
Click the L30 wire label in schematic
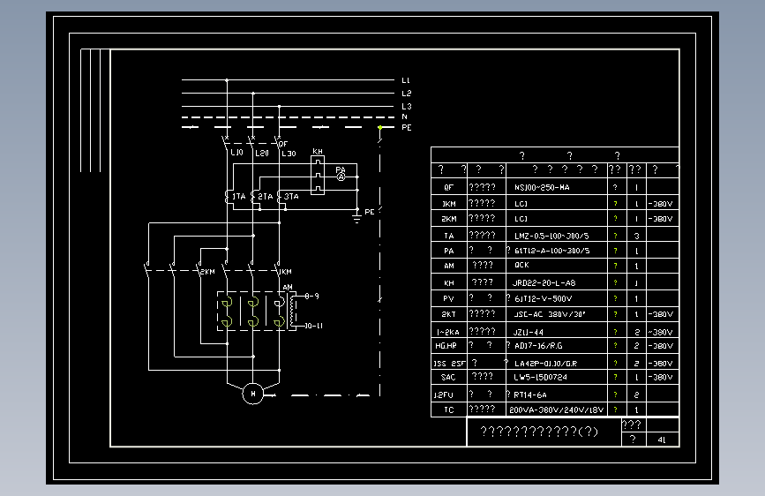click(x=289, y=154)
